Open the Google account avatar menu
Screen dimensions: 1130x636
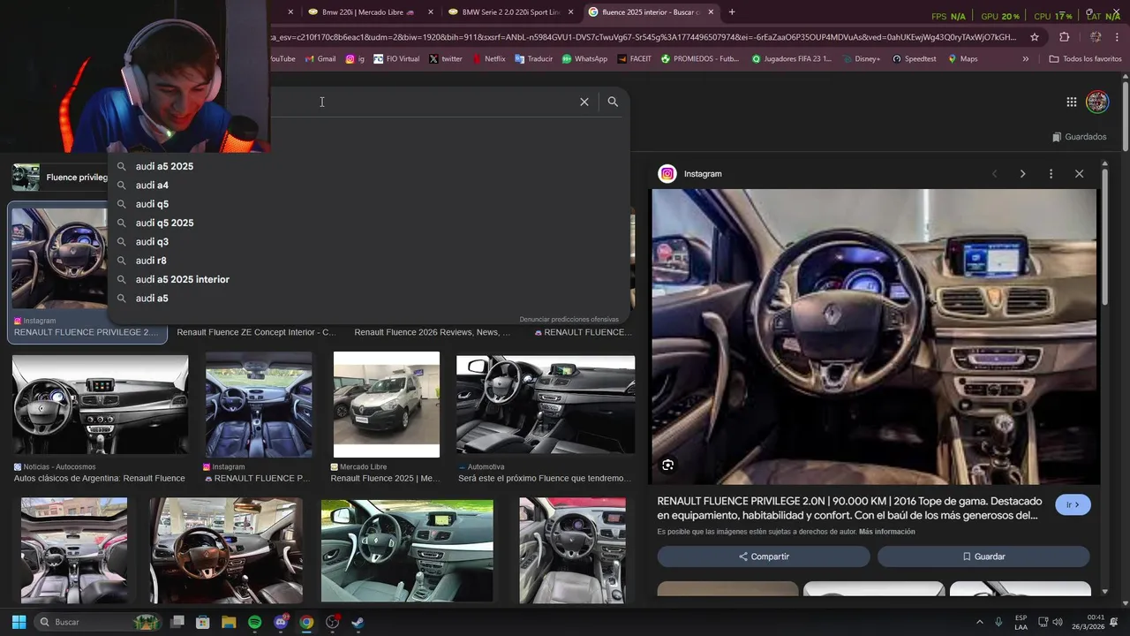point(1097,102)
